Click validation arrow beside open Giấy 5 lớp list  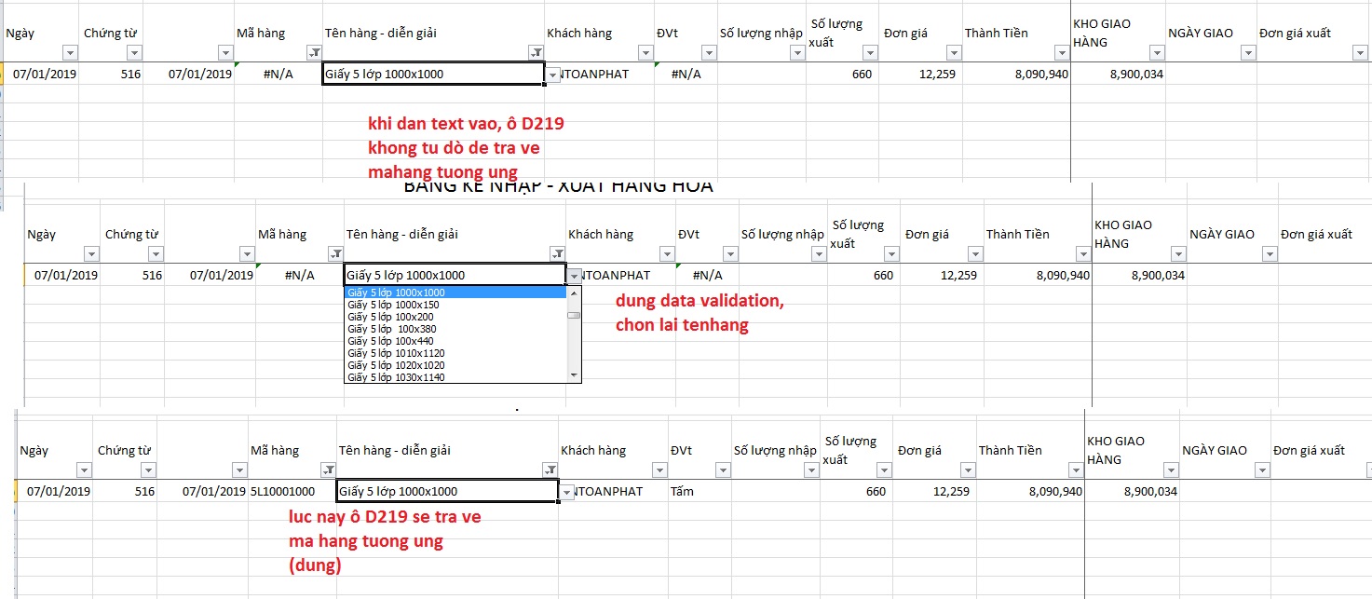pyautogui.click(x=575, y=276)
